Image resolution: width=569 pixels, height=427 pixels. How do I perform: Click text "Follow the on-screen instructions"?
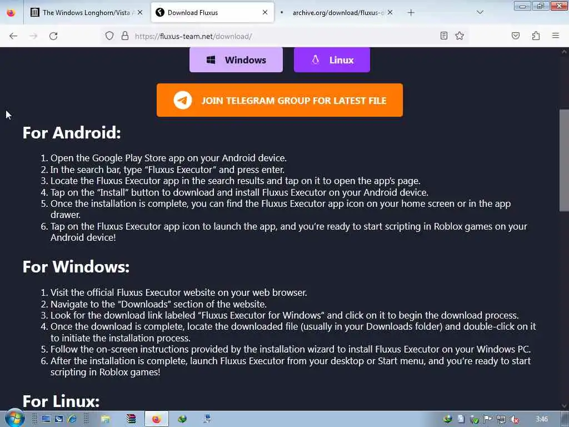point(119,349)
